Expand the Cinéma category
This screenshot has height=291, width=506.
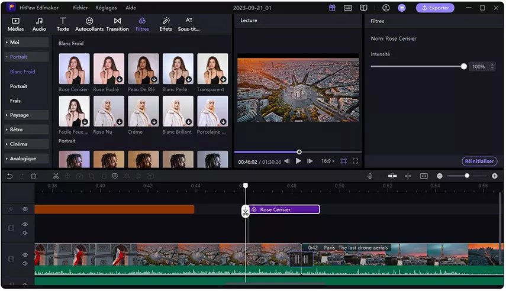point(27,144)
